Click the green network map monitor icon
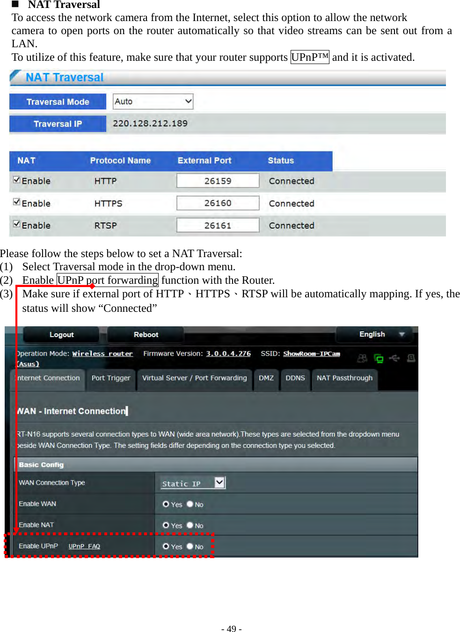Viewport: 460px width, 632px height. 379,358
